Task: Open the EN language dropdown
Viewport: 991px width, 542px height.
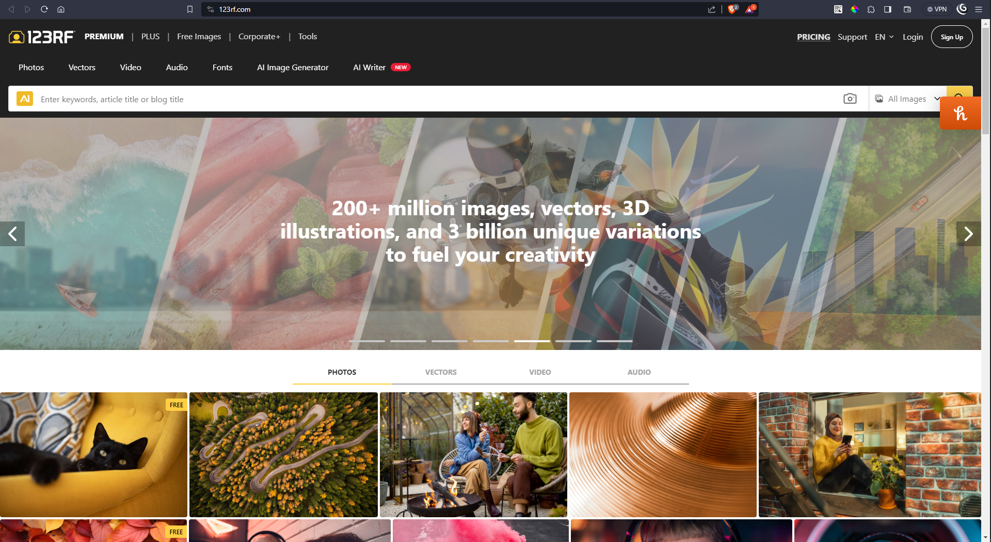Action: [884, 37]
